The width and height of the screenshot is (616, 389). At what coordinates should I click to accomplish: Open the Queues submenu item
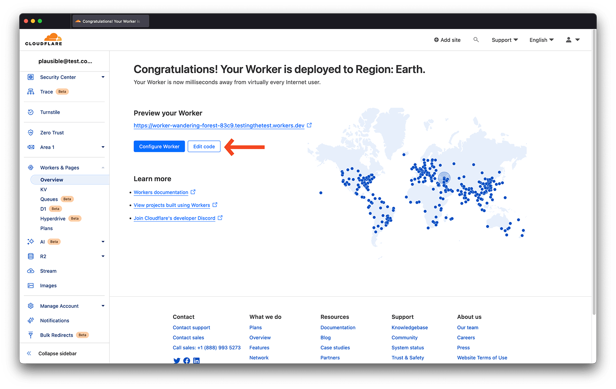point(49,199)
